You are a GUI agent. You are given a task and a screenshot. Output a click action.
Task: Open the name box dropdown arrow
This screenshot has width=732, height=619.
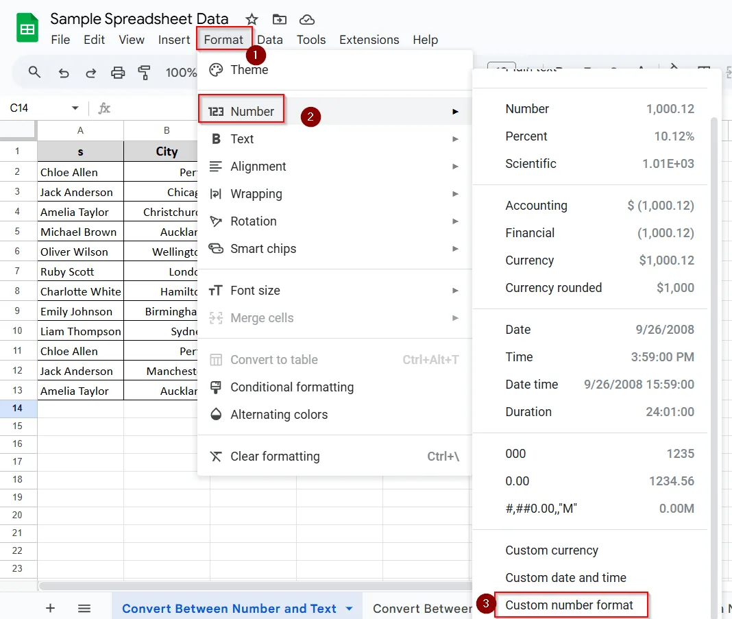(x=75, y=108)
